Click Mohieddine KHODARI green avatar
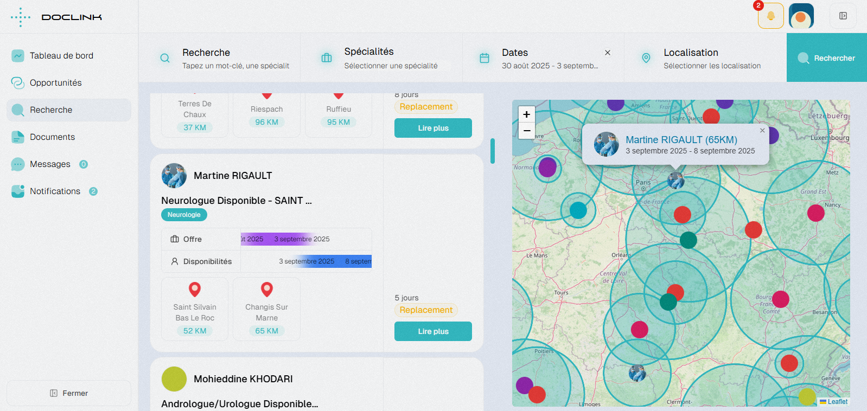Viewport: 867px width, 411px height. coord(174,379)
